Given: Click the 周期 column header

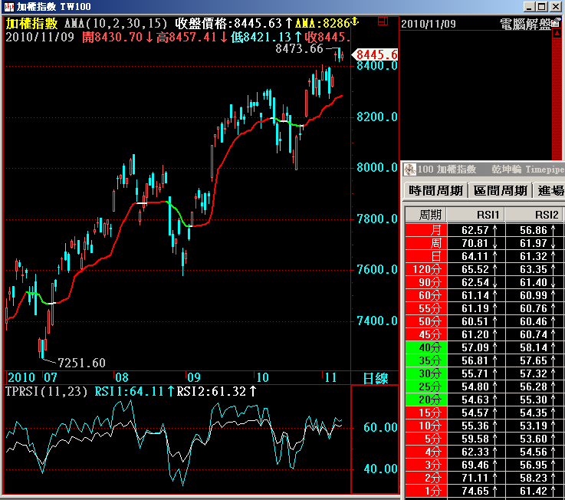Looking at the screenshot, I should [x=425, y=214].
